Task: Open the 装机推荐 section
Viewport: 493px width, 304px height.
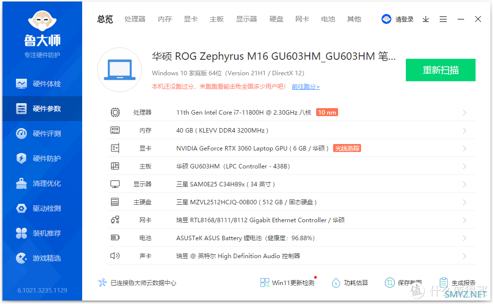Action: coord(42,233)
